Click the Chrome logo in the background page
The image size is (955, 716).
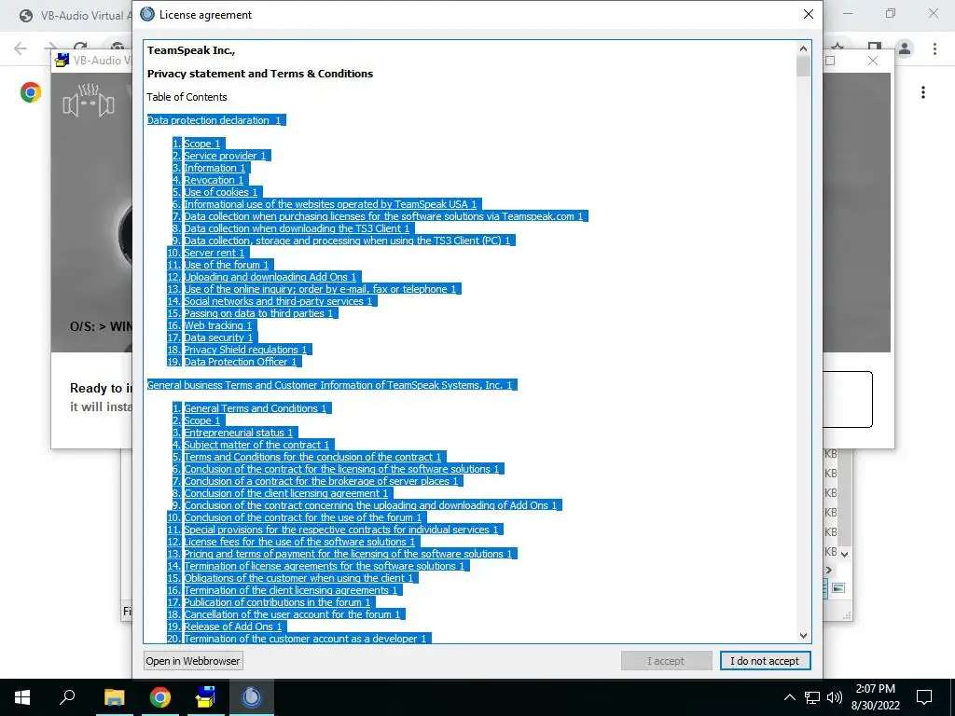pos(31,92)
